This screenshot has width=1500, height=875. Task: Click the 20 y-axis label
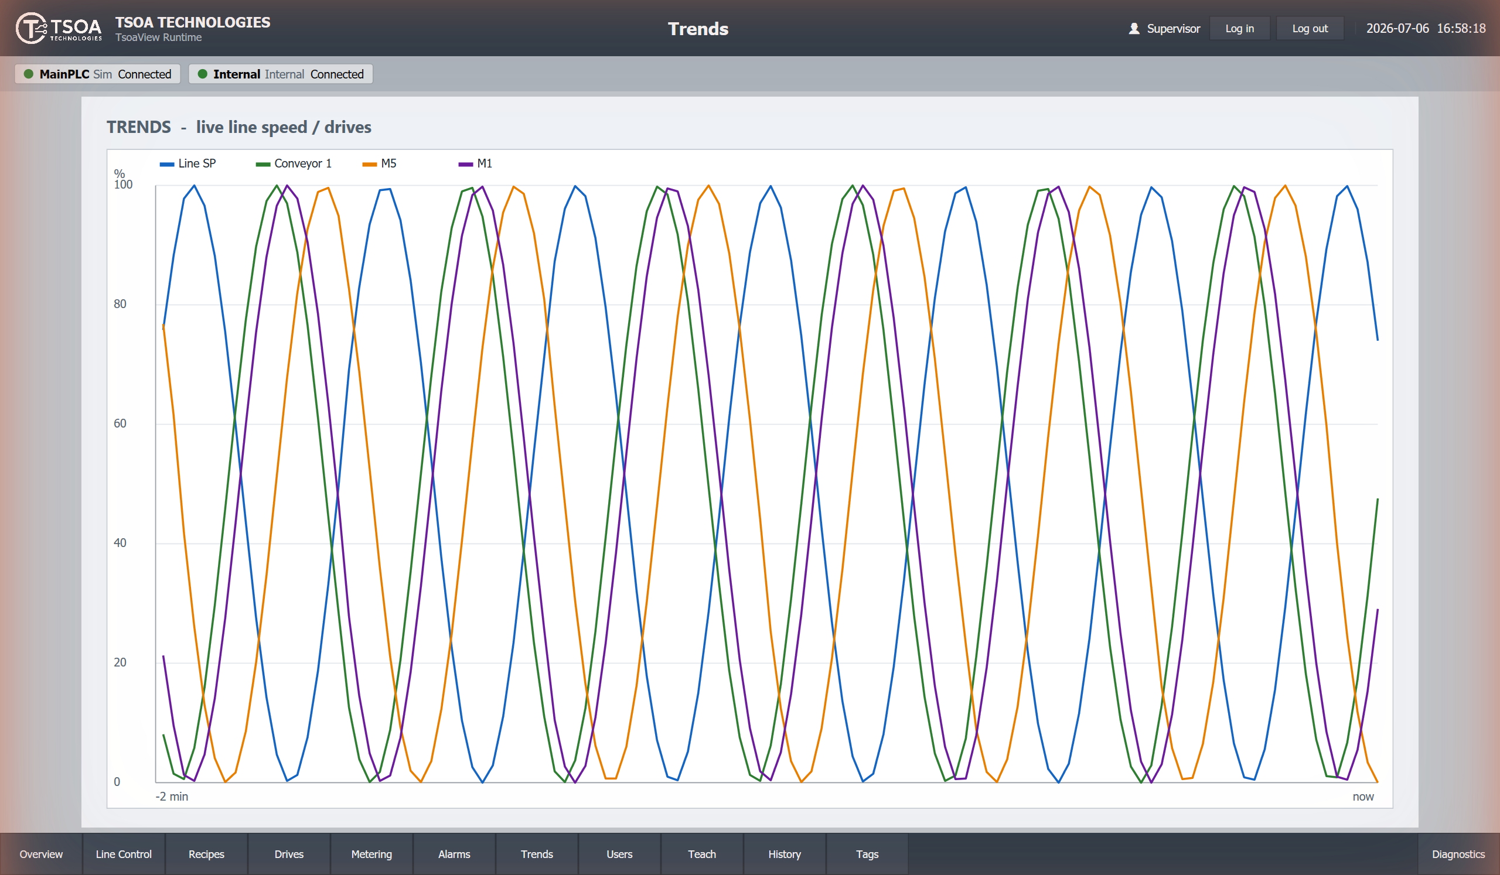click(x=120, y=662)
